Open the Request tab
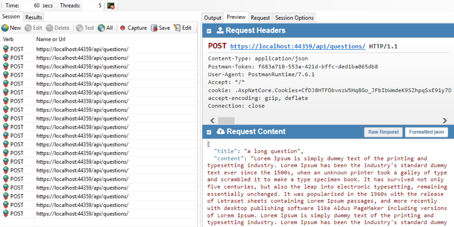Screen dimensions: 454x227 260,17
